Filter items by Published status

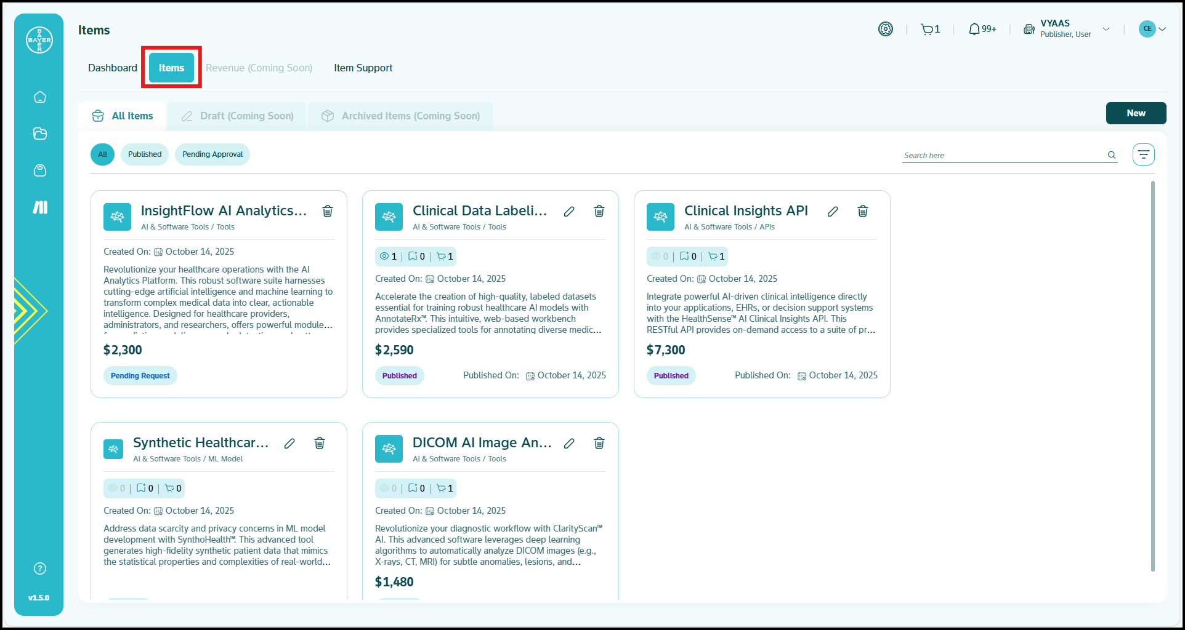(x=145, y=154)
